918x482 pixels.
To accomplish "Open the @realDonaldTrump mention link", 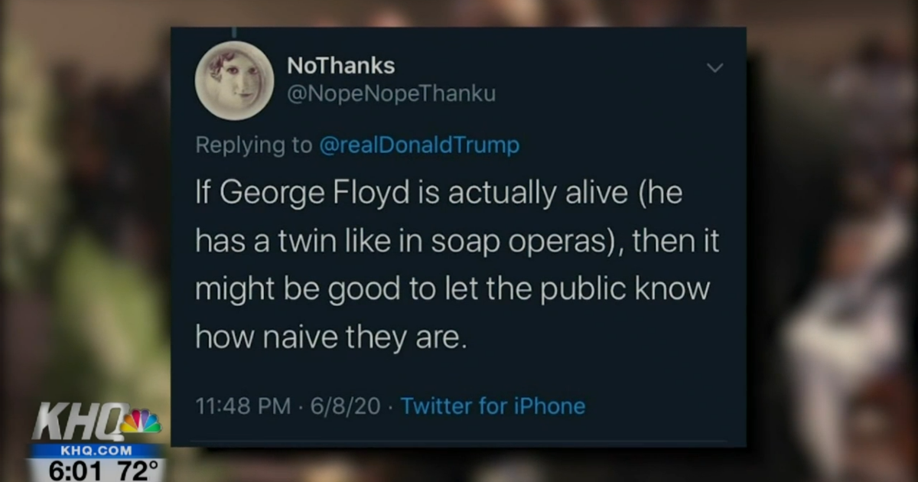I will 418,145.
